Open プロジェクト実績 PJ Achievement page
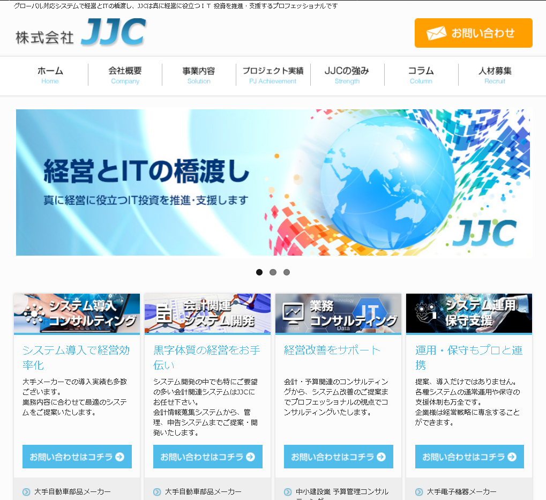Screen dimensions: 546x500 [273, 75]
